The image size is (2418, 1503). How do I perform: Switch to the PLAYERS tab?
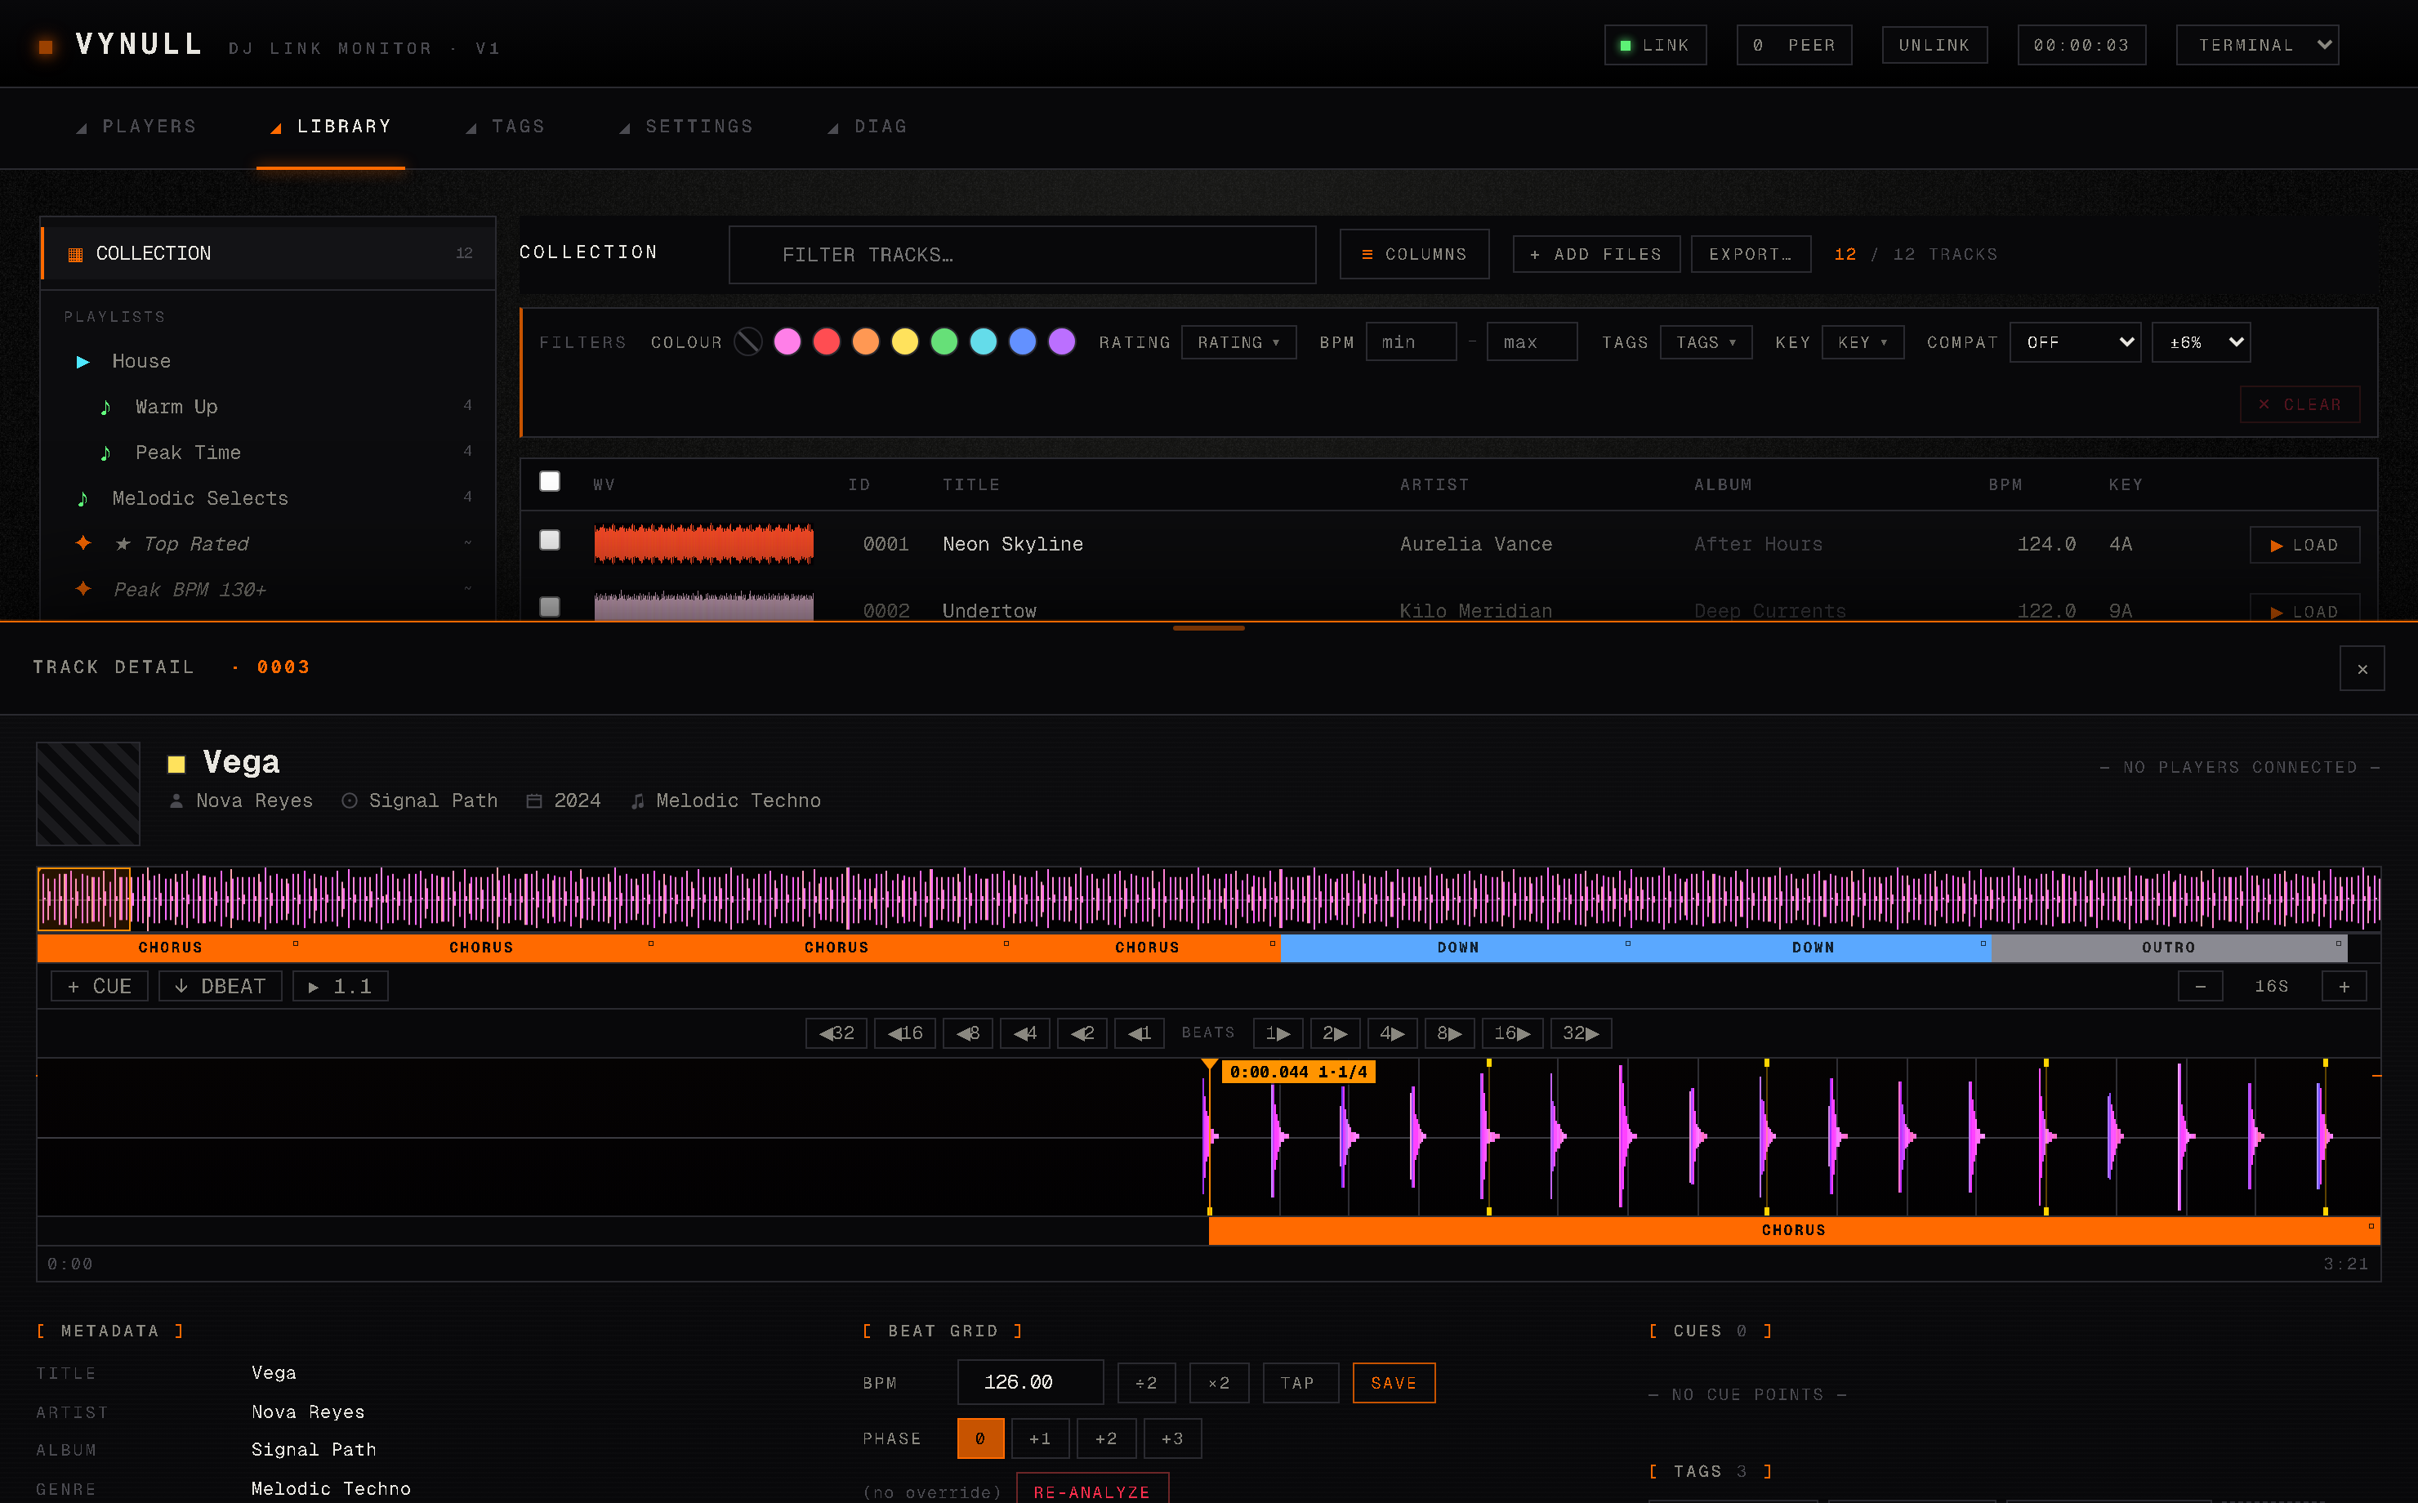point(137,127)
